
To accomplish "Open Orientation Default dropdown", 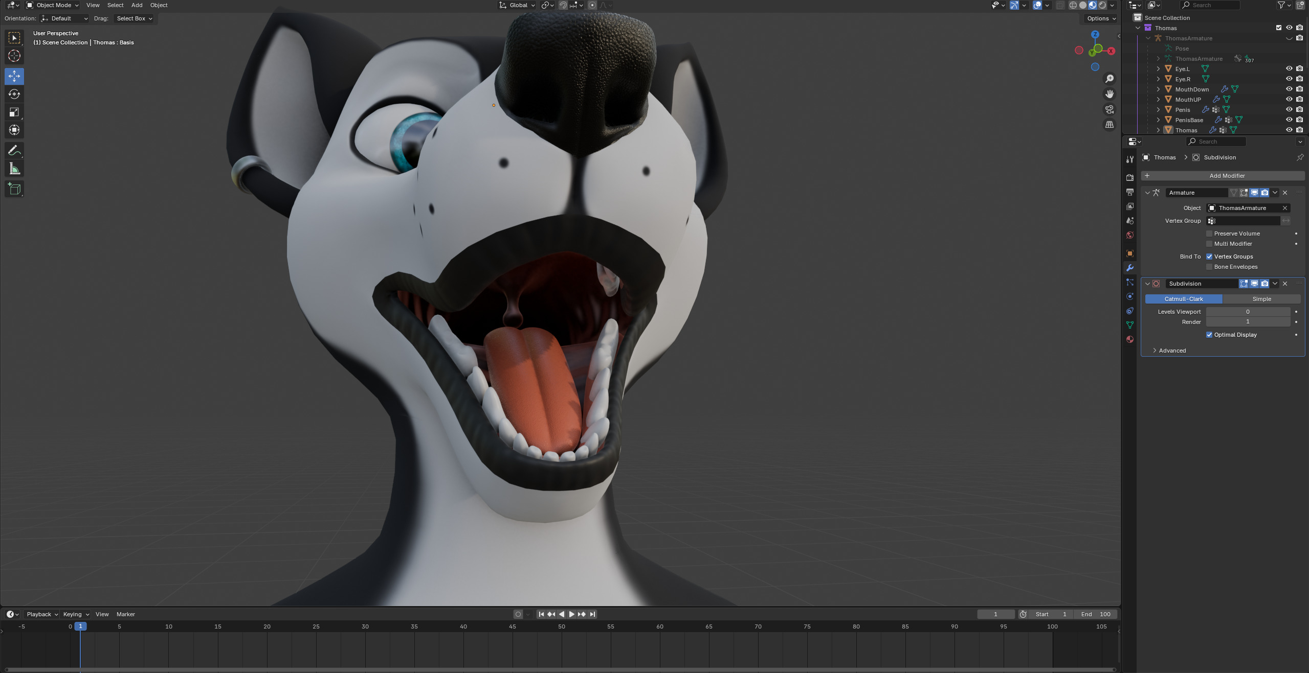I will tap(64, 18).
